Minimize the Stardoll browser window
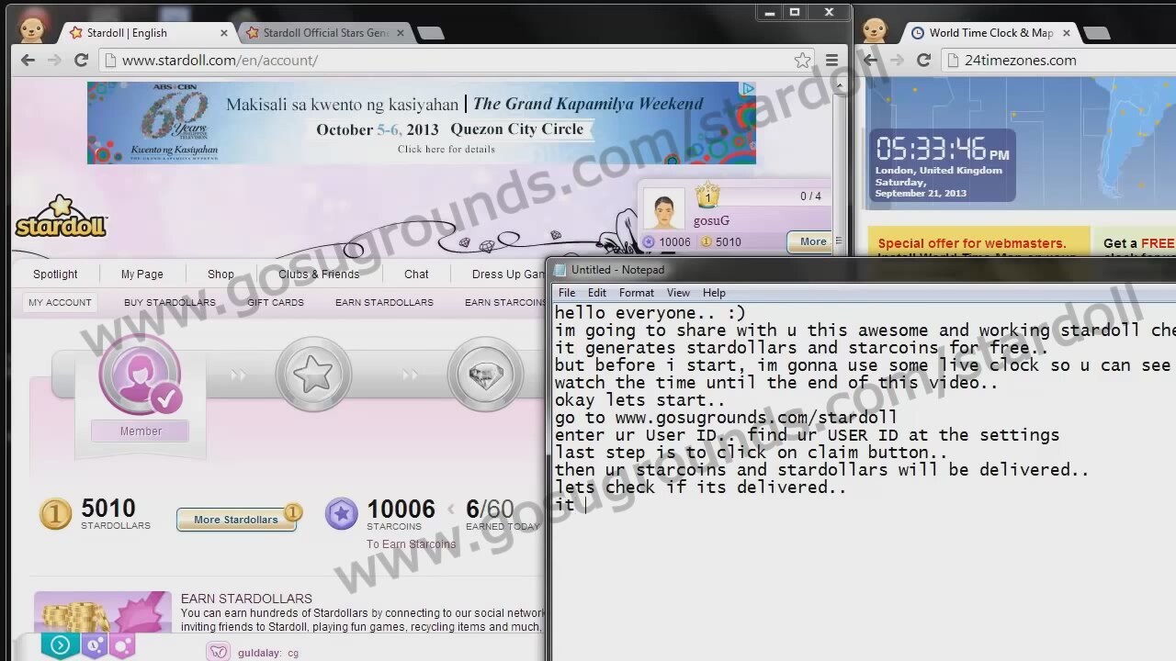This screenshot has width=1176, height=661. click(770, 12)
